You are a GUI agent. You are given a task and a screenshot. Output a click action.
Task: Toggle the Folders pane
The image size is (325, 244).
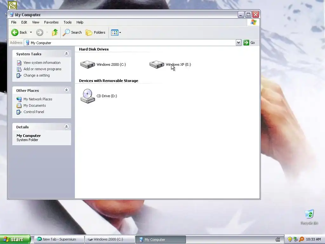(x=96, y=32)
